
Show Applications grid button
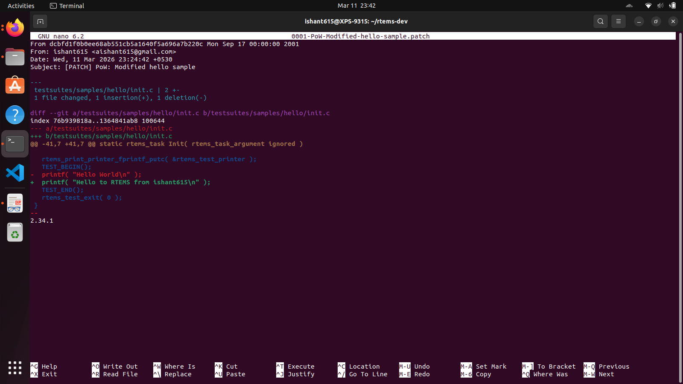[15, 368]
